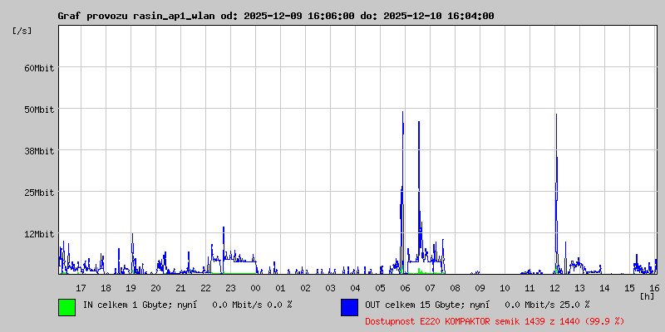Click the tallest traffic spike near 06
Screen dimensions: 665x332
coord(402,113)
